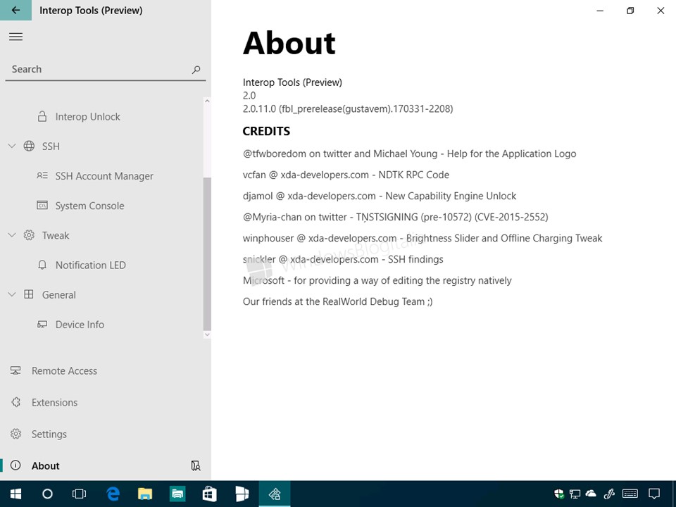The image size is (676, 507).
Task: Open Remote Access
Action: pyautogui.click(x=64, y=371)
